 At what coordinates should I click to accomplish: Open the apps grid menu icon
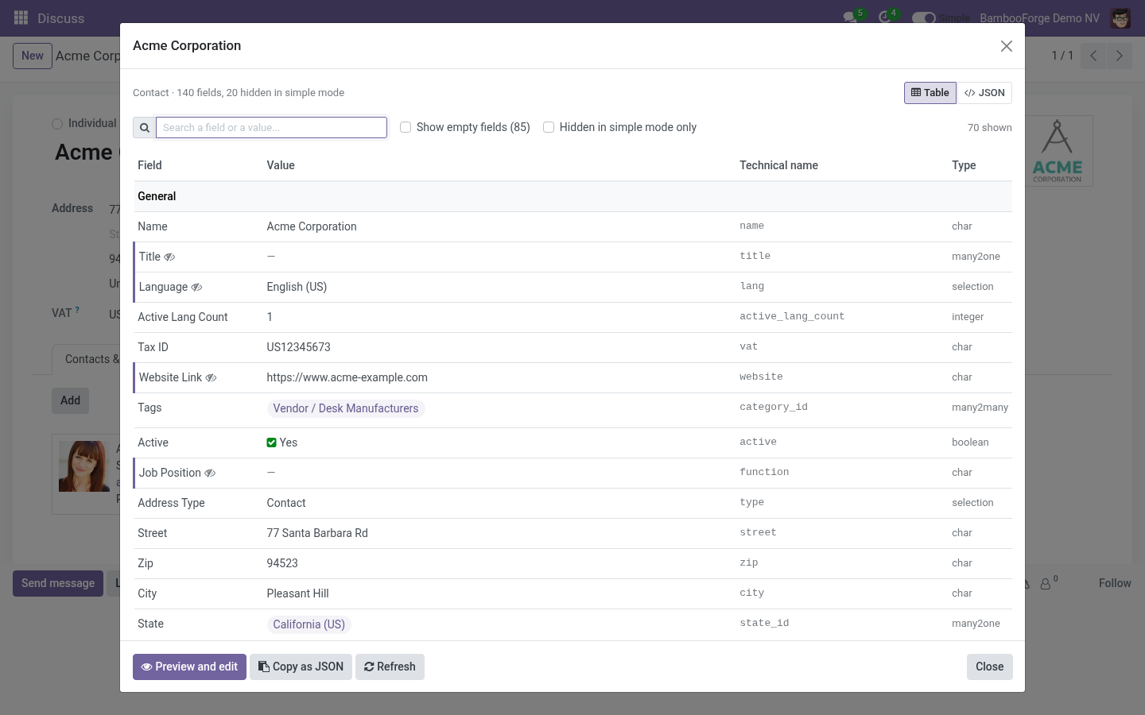coord(21,17)
